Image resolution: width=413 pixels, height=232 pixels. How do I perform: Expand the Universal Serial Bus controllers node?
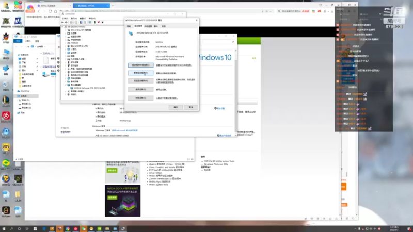(66, 75)
